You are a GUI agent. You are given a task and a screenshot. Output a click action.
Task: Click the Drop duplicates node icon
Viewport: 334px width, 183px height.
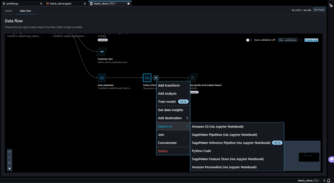point(101,78)
